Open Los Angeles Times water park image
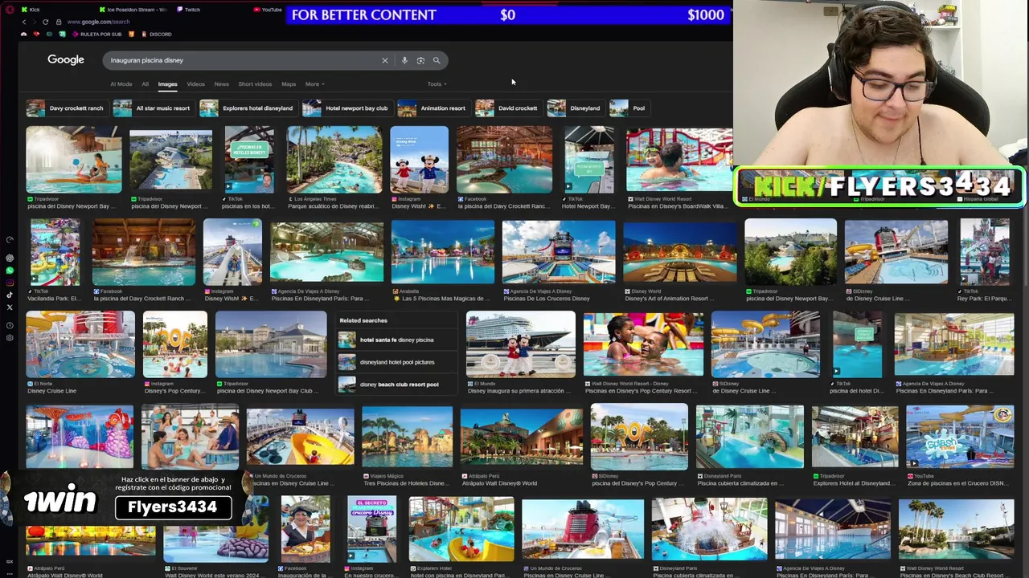This screenshot has height=578, width=1029. (334, 161)
